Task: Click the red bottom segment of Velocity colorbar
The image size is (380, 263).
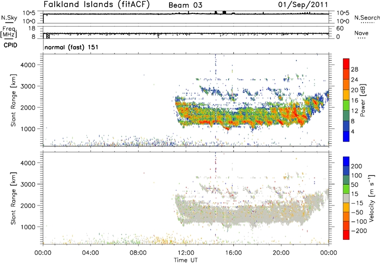Action: (346, 235)
